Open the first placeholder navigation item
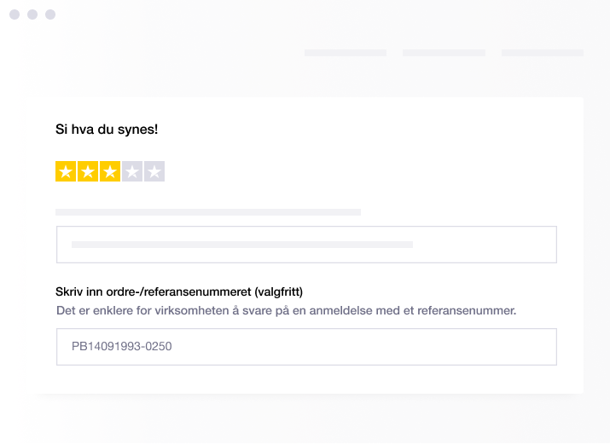Image resolution: width=610 pixels, height=444 pixels. click(x=346, y=53)
